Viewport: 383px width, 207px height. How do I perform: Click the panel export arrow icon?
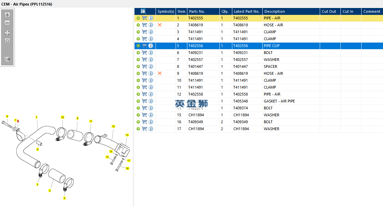pos(7,59)
